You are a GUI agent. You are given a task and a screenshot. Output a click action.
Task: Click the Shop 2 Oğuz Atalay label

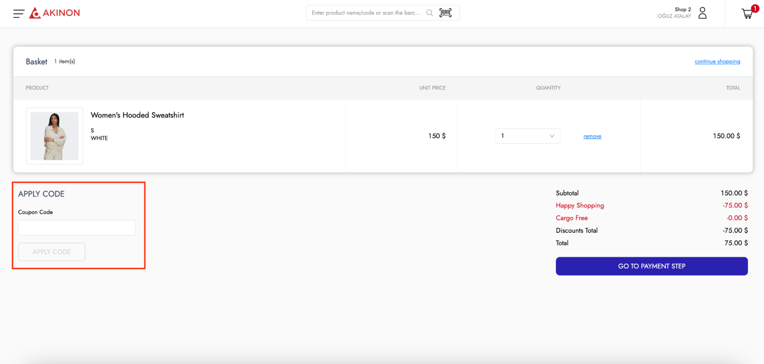[x=674, y=13]
